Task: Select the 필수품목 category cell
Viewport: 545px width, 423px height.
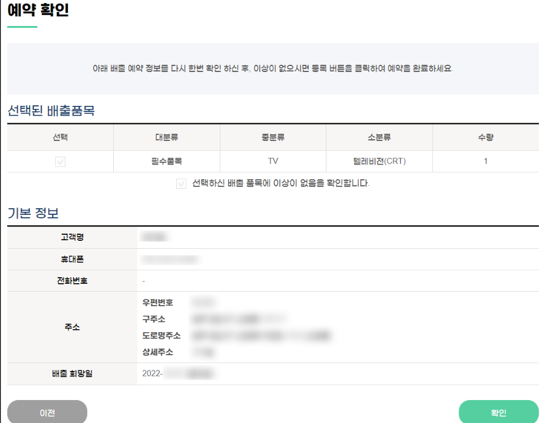Action: pyautogui.click(x=167, y=161)
